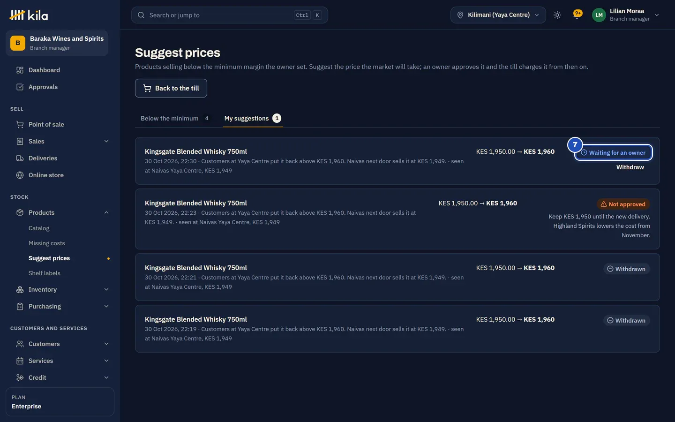This screenshot has height=422, width=675.
Task: Click the 22:21 Withdrawn status badge
Action: point(626,269)
